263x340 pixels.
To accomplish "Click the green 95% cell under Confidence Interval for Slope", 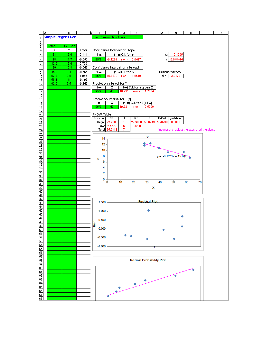I will point(99,59).
